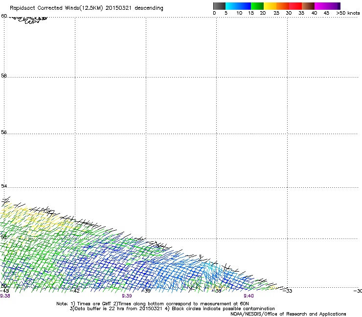Click the '10' legend scale label
This screenshot has height=317, width=362.
[239, 13]
